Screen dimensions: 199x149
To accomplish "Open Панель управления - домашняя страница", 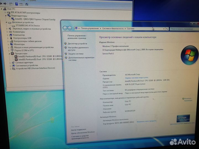I will (77, 37).
